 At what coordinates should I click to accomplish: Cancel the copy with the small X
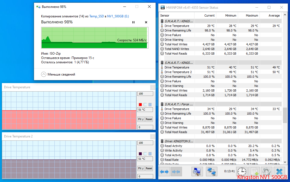pos(146,22)
